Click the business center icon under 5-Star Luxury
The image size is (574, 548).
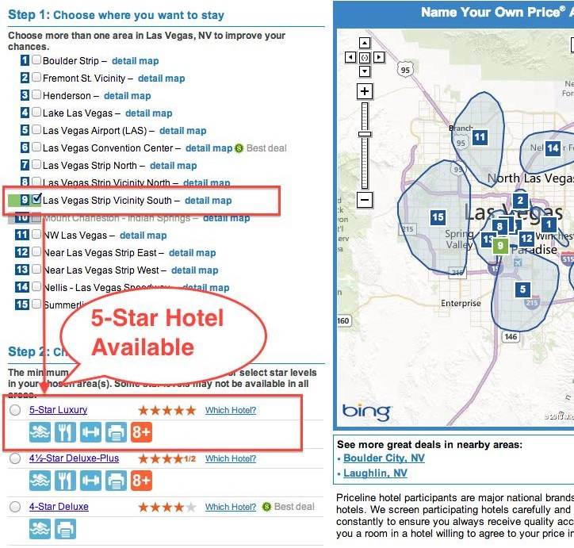[x=116, y=432]
